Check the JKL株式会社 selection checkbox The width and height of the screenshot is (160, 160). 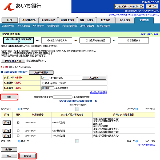[18, 136]
